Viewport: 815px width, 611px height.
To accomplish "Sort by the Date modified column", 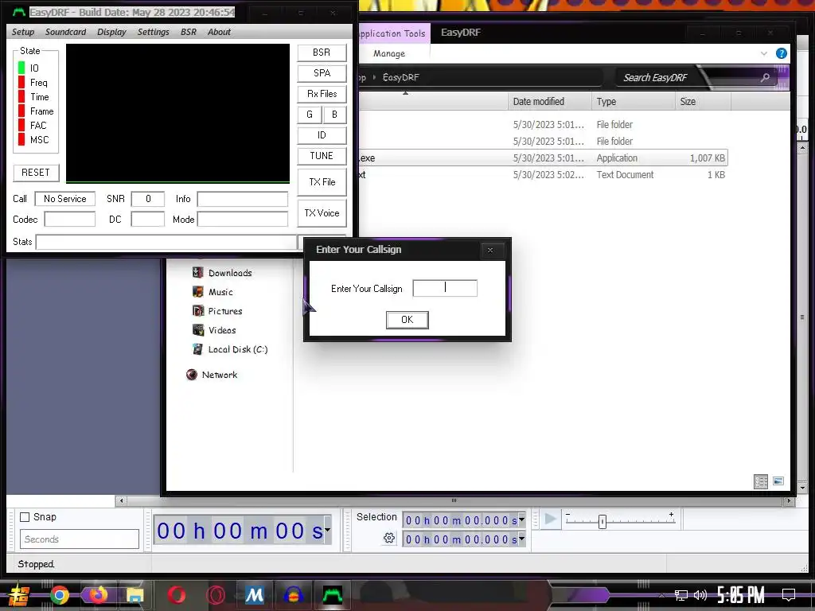I will point(549,102).
